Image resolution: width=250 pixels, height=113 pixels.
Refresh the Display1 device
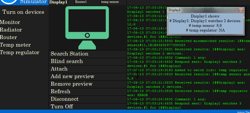click(60, 92)
